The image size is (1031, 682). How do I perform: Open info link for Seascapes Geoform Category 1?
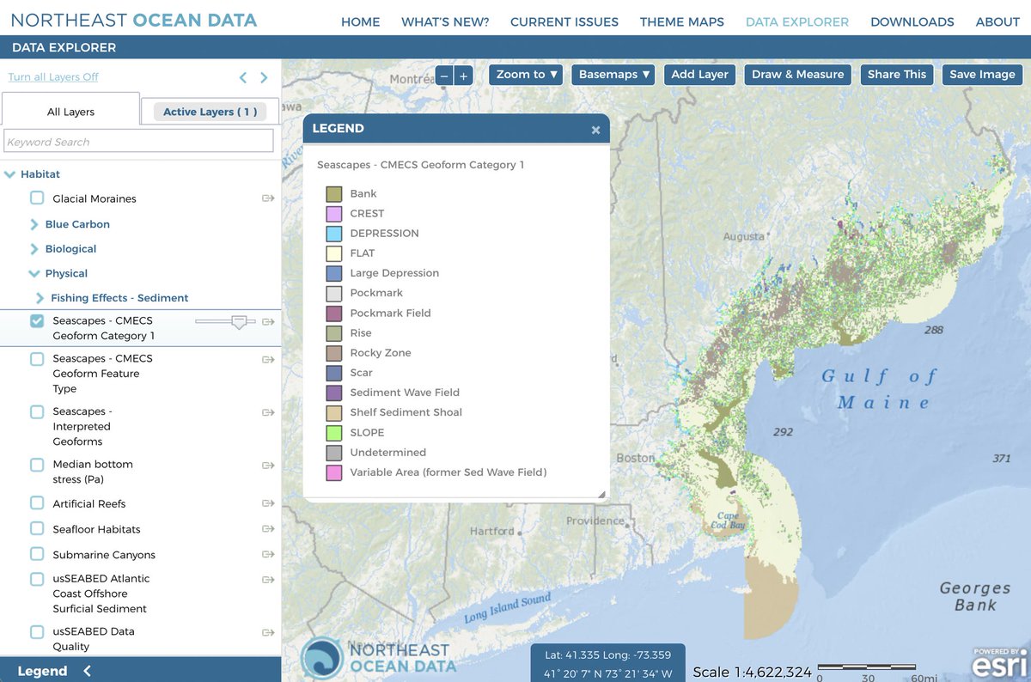(x=268, y=321)
